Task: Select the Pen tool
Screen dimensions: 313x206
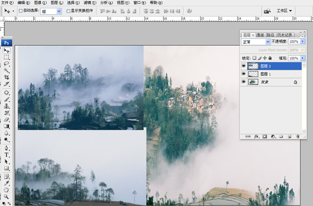Action: pos(6,148)
